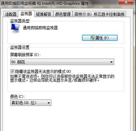Image resolution: width=136 pixels, height=131 pixels.
Task: Open 英特尔(R) 核芯显卡控制面板 tab
Action: coord(99,14)
